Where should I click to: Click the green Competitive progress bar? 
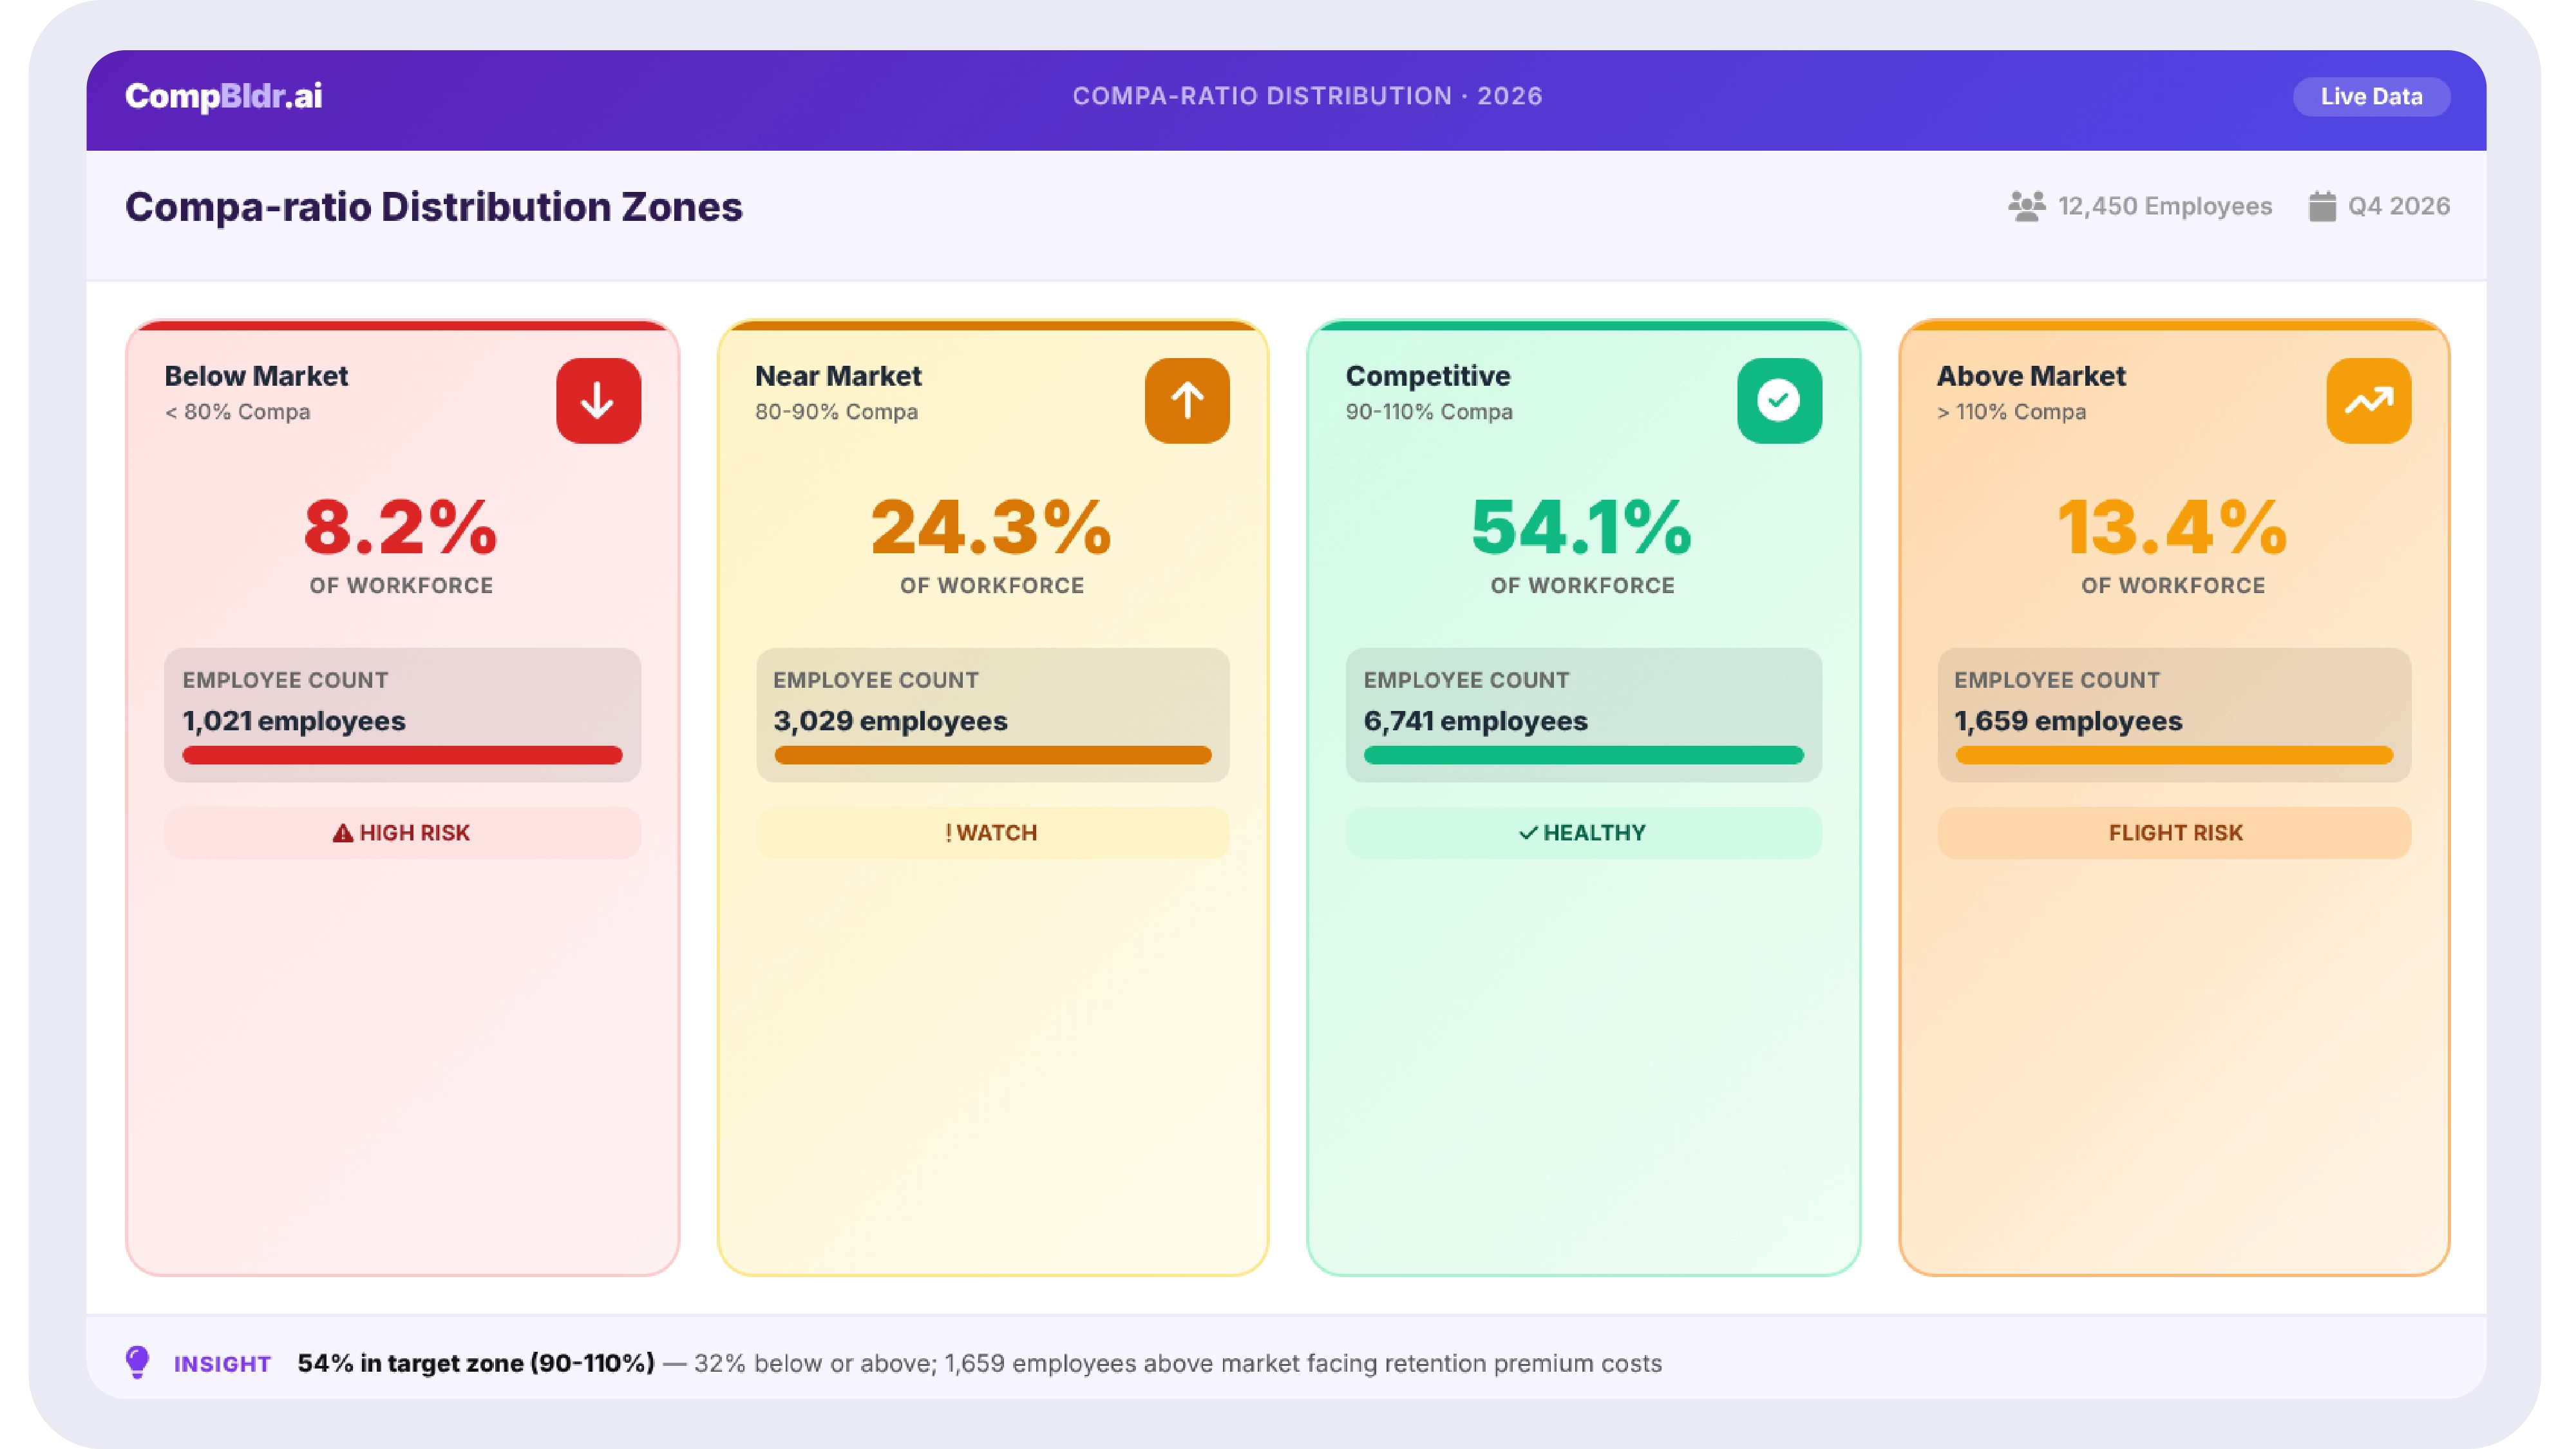pyautogui.click(x=1583, y=755)
